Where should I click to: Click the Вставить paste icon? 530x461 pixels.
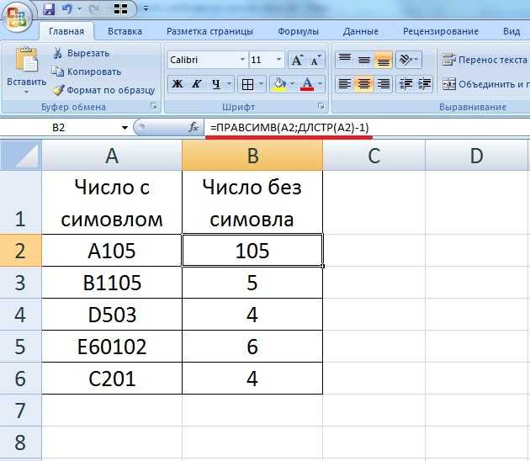pos(26,61)
